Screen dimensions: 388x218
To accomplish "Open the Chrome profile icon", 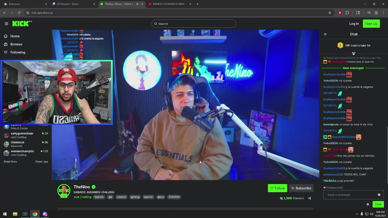I will coord(376,13).
